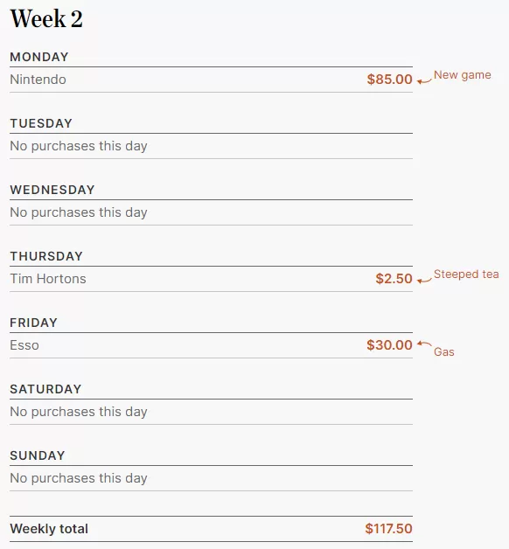Viewport: 509px width, 549px height.
Task: Click the Tim Hortons purchase entry
Action: [x=48, y=279]
